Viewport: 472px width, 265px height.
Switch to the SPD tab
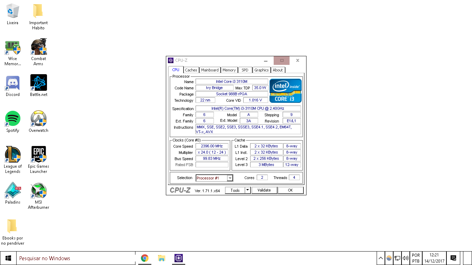pos(245,70)
